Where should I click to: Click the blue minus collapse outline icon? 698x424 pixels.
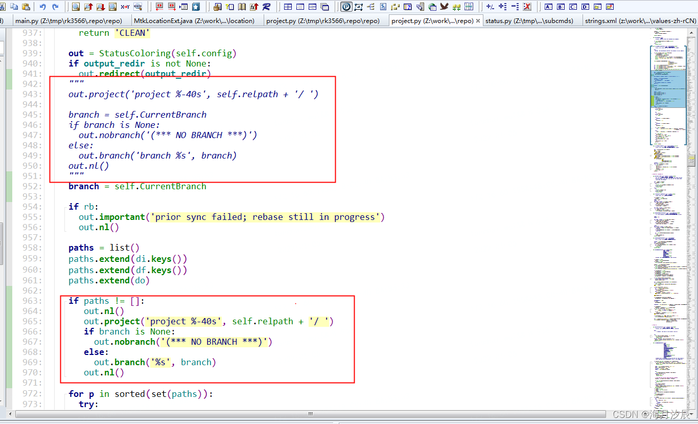tap(515, 7)
